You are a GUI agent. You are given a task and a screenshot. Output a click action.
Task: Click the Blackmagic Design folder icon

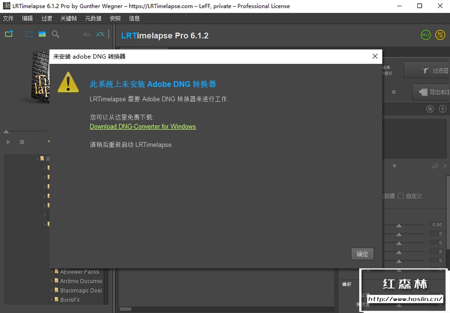[x=57, y=290]
